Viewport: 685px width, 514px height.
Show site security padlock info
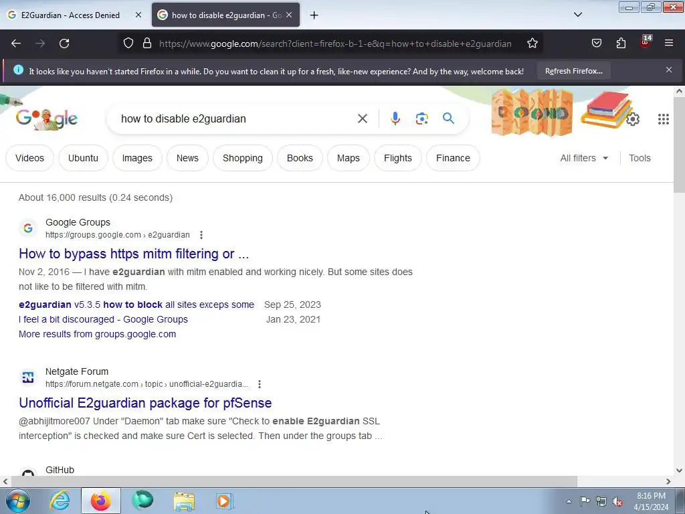click(147, 44)
